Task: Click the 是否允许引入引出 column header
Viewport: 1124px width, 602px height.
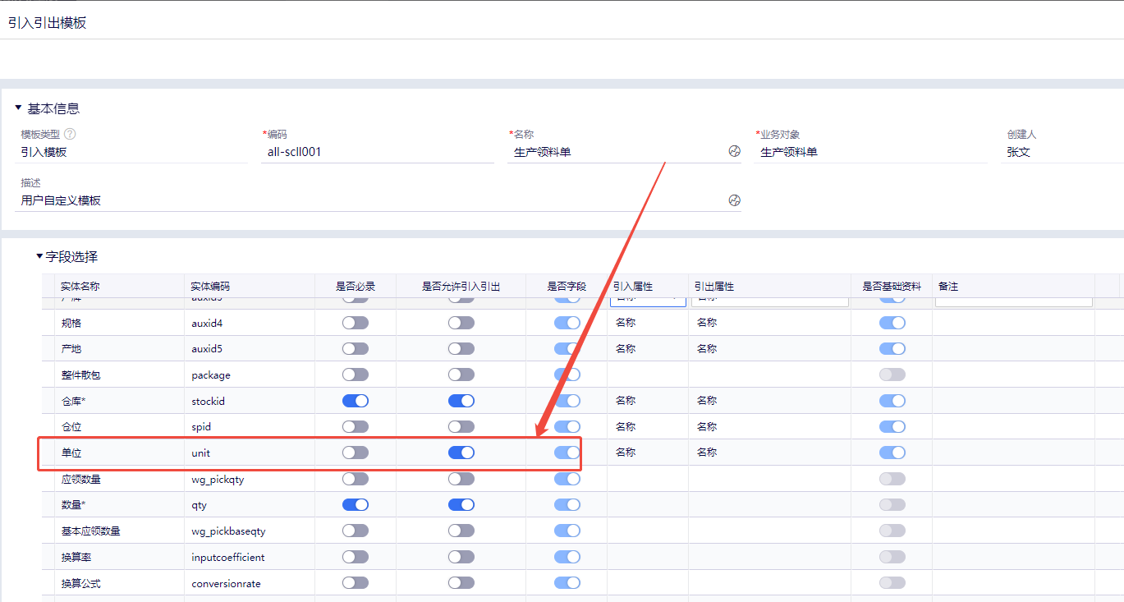Action: (461, 287)
